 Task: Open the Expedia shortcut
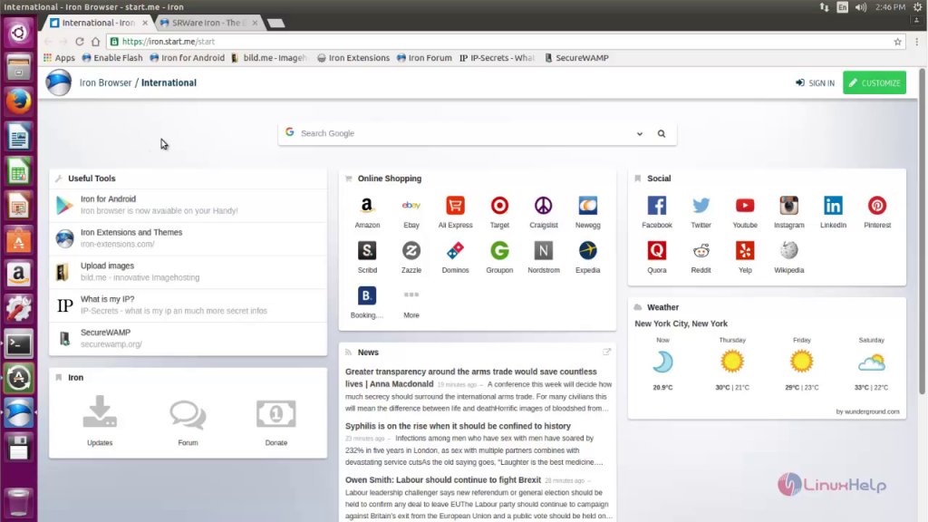point(587,251)
